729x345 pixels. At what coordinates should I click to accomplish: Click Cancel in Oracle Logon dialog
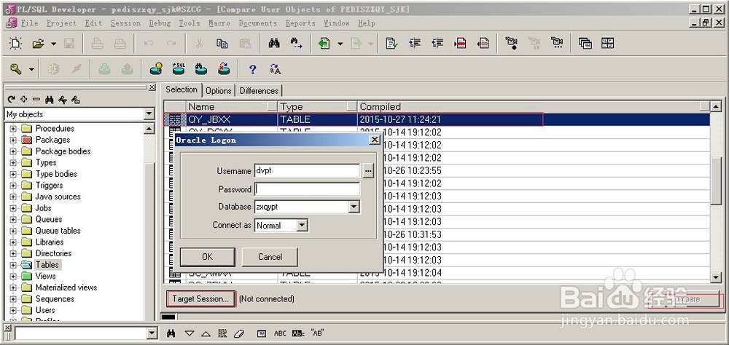270,257
